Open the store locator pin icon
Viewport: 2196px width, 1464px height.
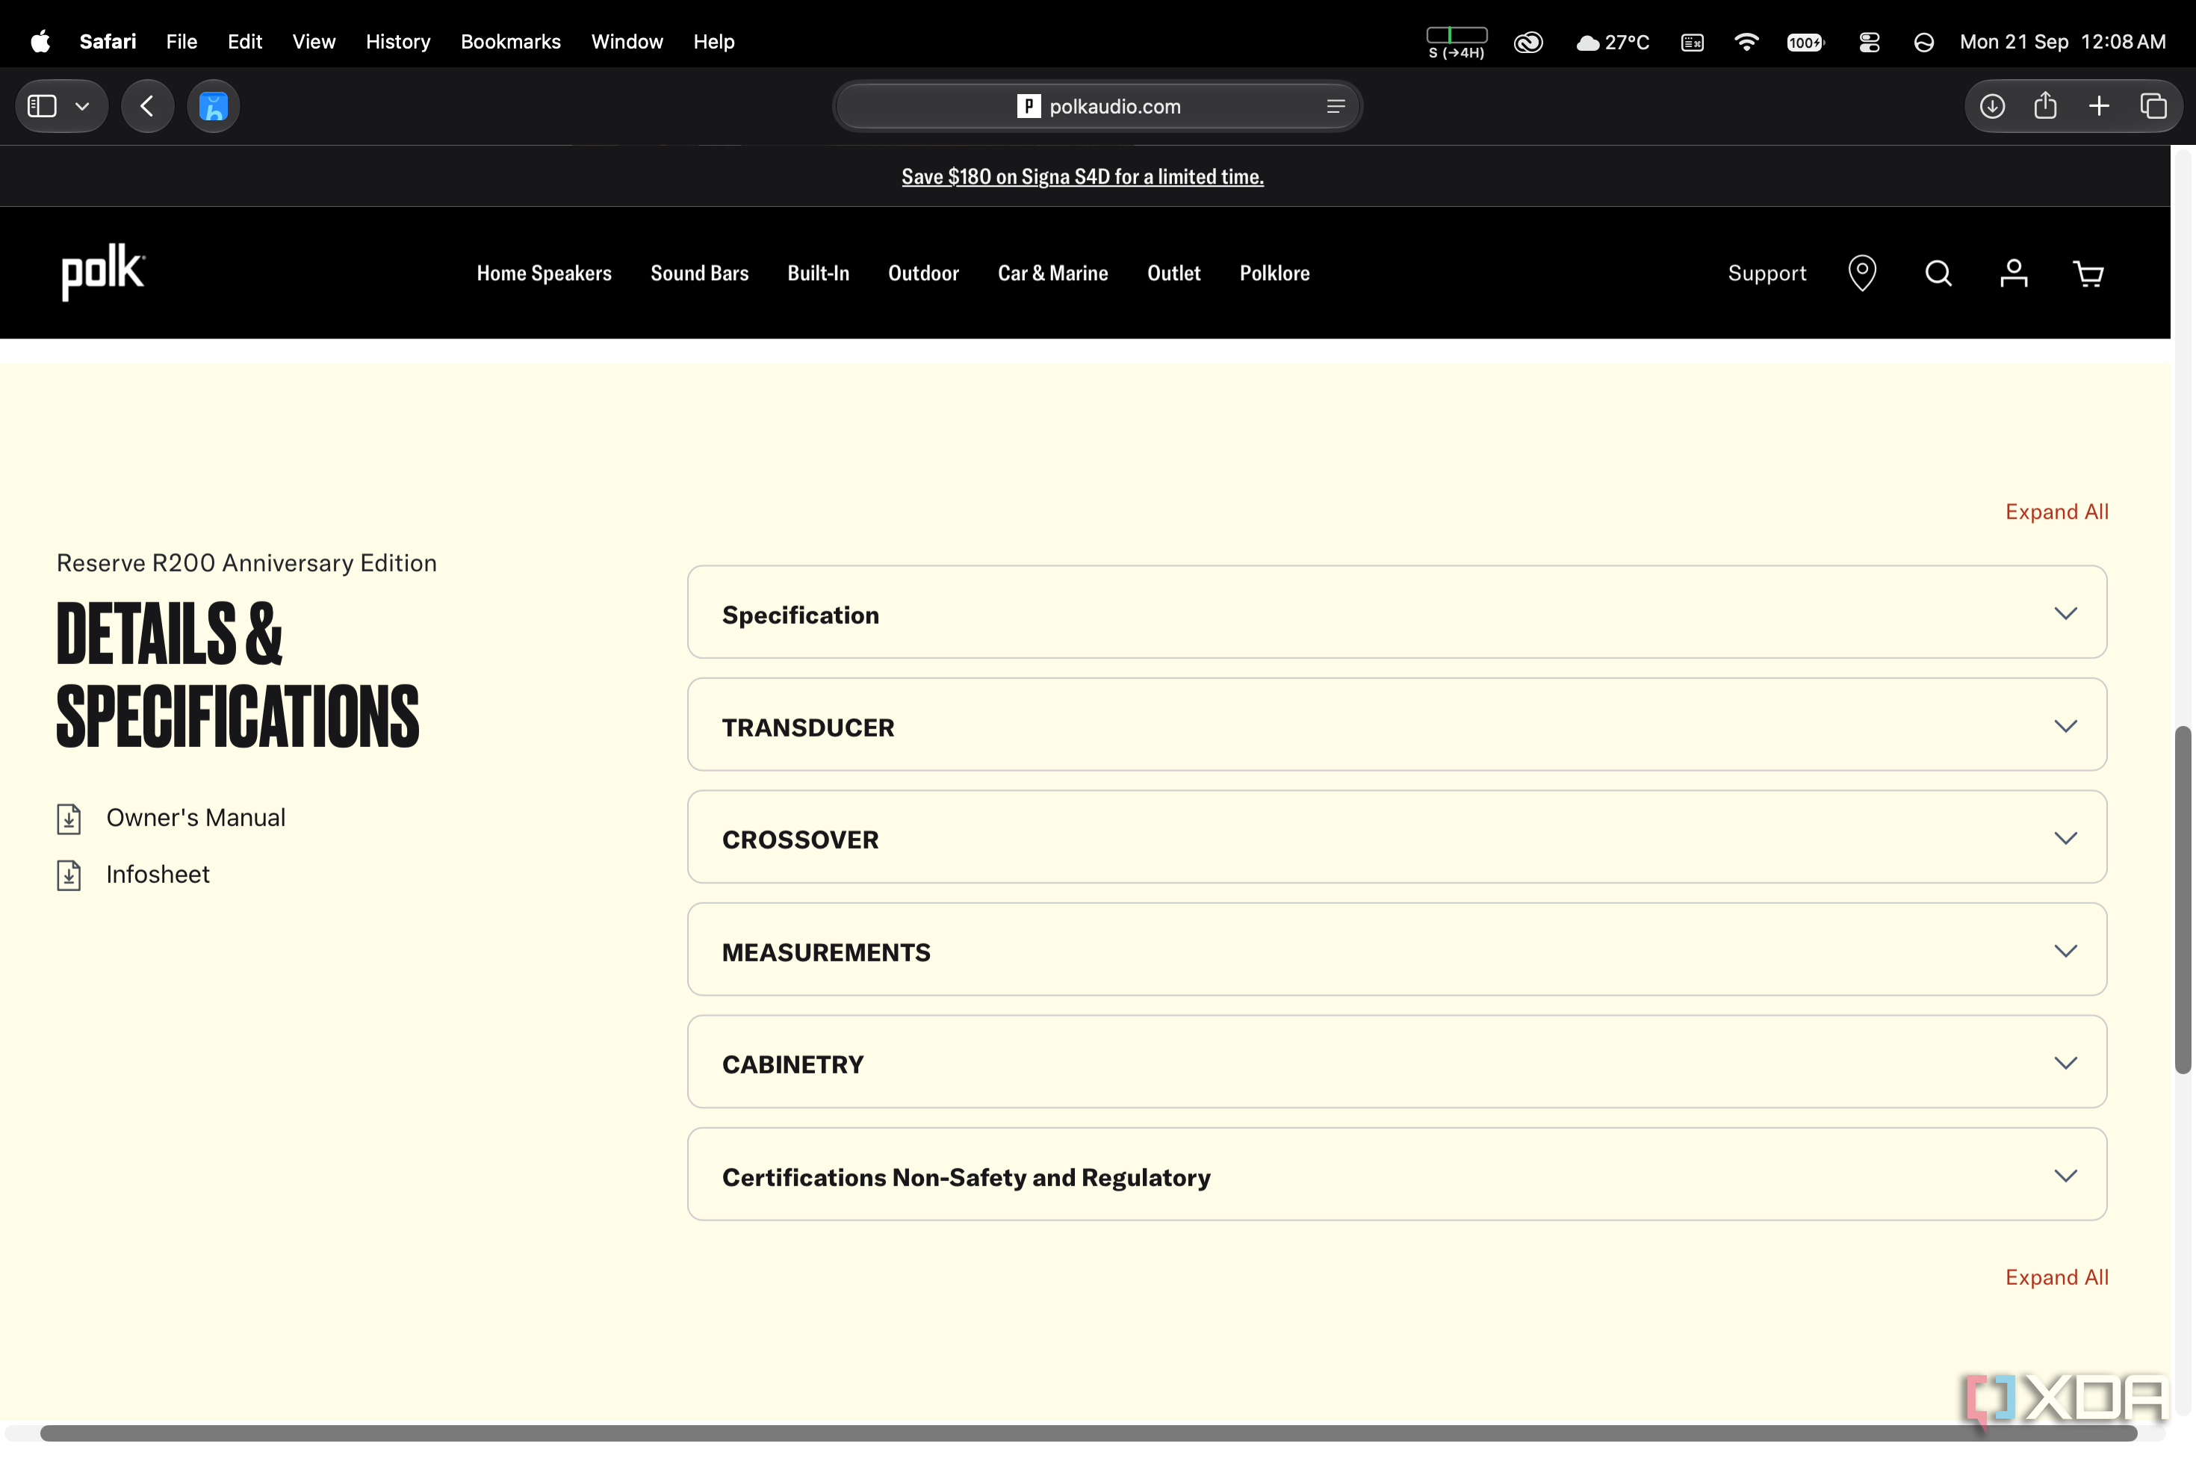pyautogui.click(x=1863, y=273)
